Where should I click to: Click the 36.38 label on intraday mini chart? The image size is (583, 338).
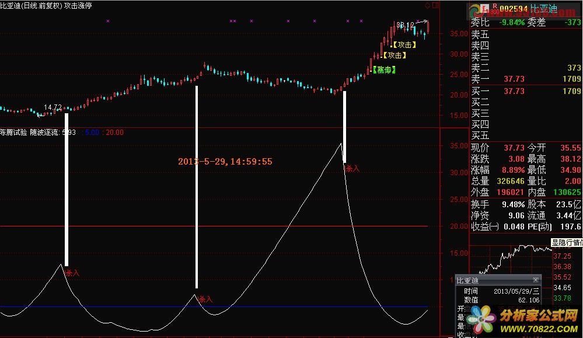(562, 267)
